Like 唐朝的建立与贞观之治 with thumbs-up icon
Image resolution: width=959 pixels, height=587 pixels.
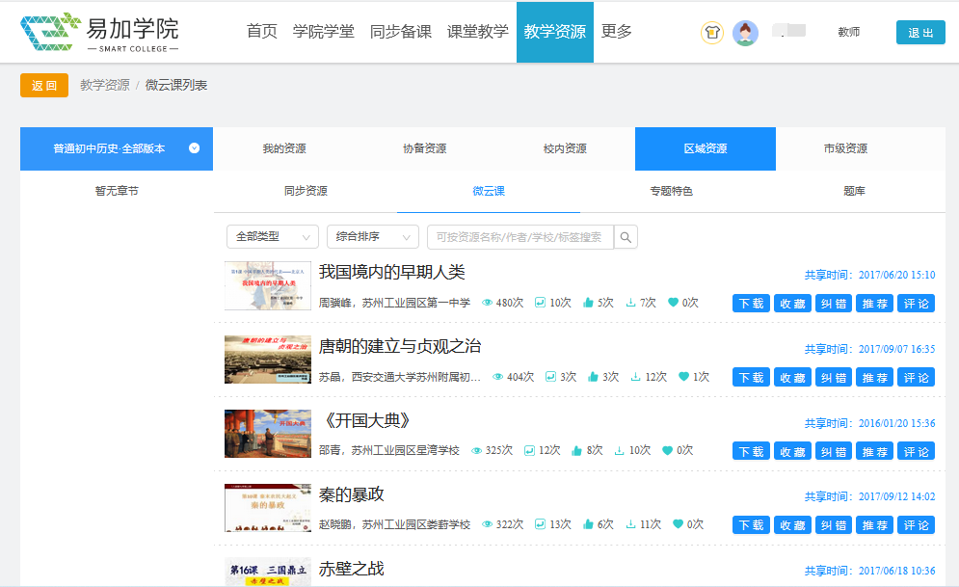coord(594,377)
